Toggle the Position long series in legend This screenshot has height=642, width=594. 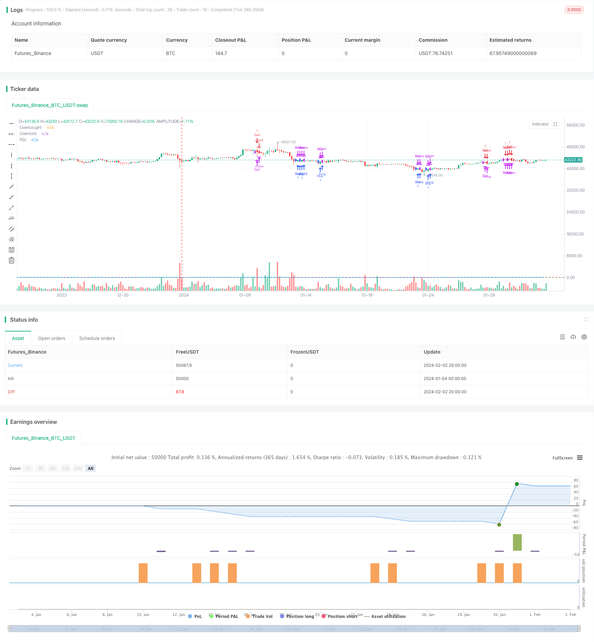(297, 616)
